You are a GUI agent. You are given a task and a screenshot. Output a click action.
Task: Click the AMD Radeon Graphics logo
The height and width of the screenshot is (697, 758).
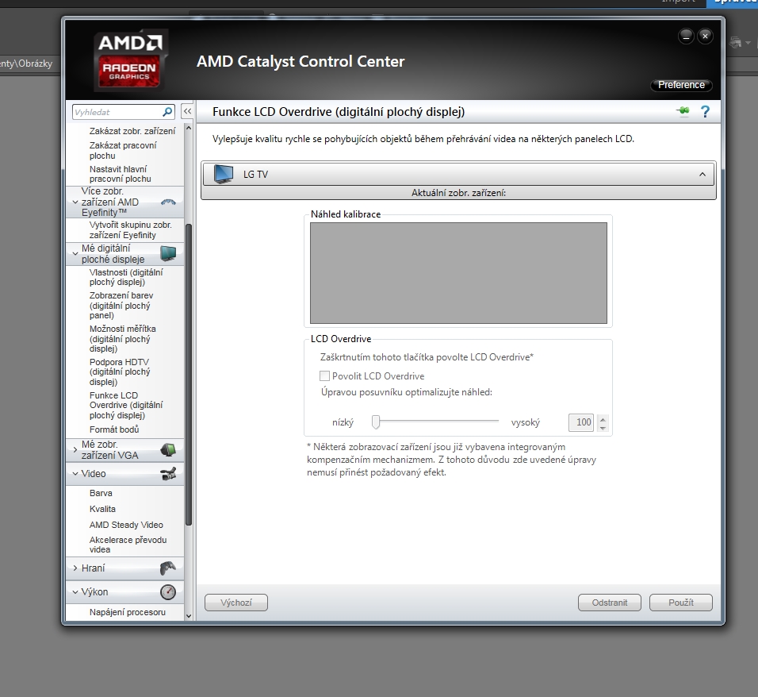(x=129, y=60)
